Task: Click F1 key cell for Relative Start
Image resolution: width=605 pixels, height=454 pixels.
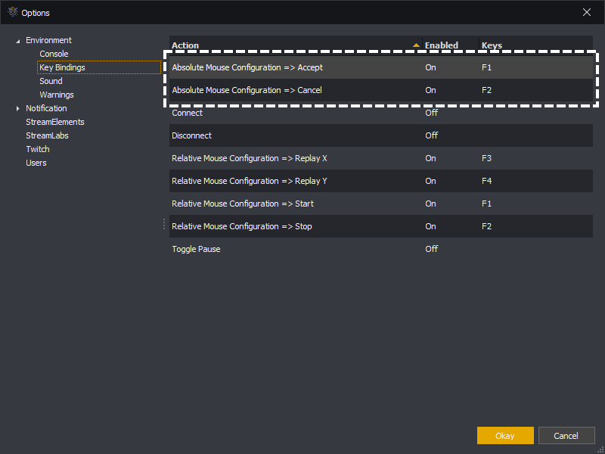Action: tap(486, 204)
